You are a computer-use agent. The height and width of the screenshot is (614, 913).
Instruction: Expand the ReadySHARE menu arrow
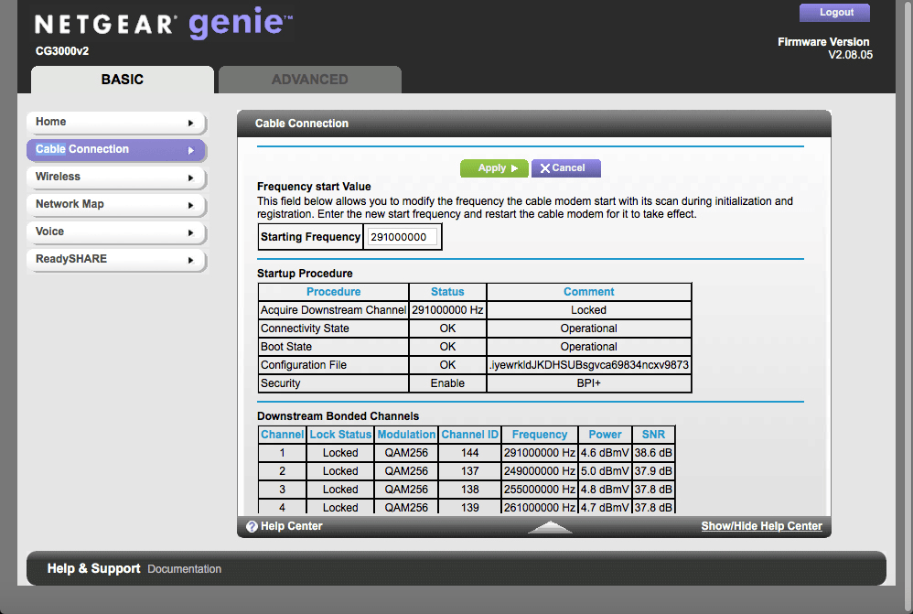tap(190, 260)
